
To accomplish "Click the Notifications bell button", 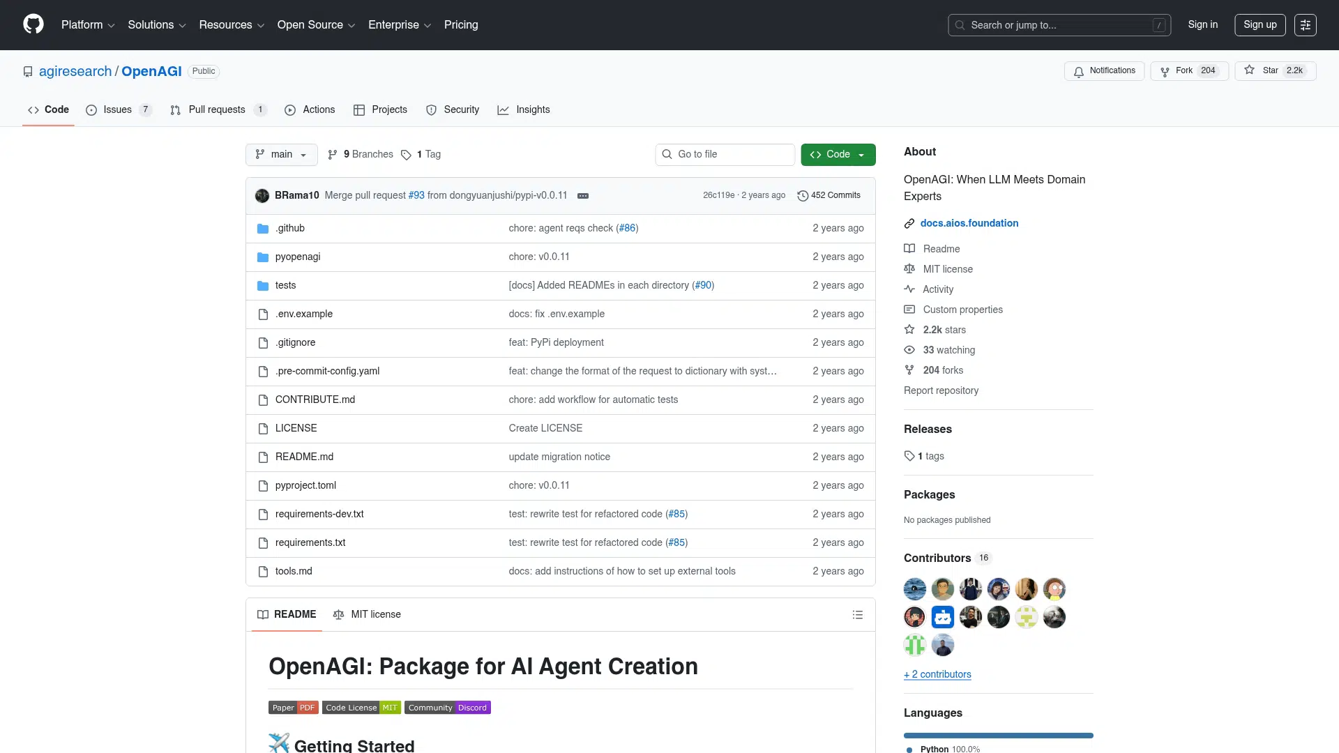I will point(1104,71).
